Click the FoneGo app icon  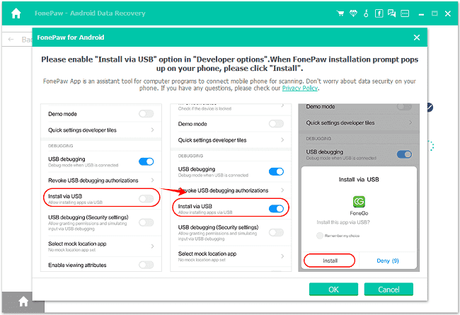(358, 202)
